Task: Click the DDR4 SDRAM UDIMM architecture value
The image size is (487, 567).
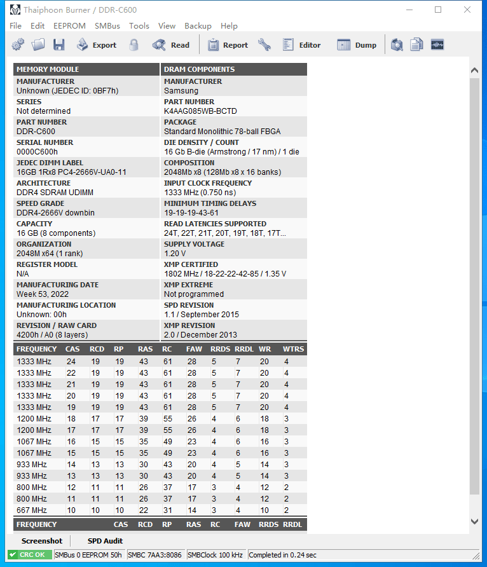Action: (55, 193)
